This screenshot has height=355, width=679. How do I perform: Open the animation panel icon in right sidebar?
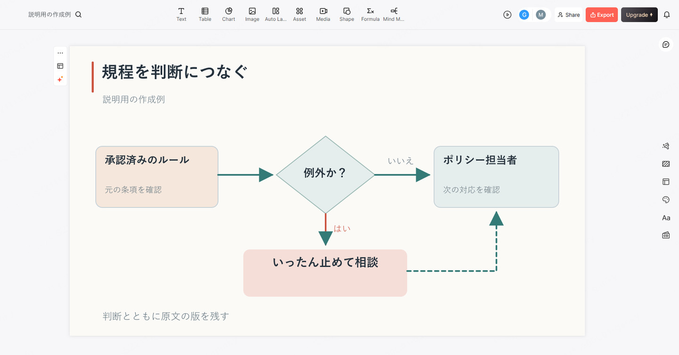pos(666,146)
